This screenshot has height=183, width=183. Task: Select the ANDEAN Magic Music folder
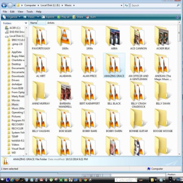(163, 67)
